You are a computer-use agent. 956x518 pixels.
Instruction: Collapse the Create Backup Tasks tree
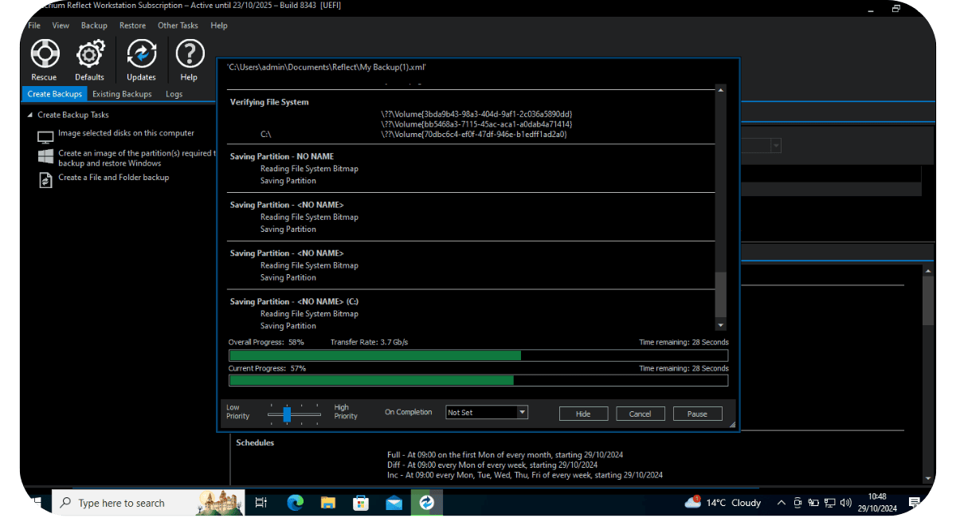[x=30, y=116]
